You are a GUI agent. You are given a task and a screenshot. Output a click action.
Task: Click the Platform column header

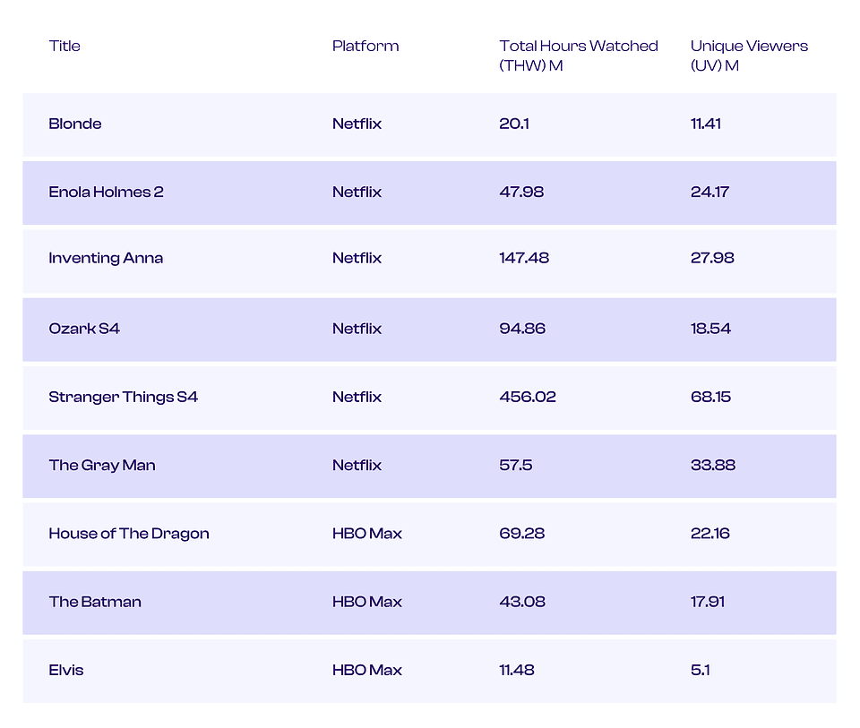tap(365, 46)
